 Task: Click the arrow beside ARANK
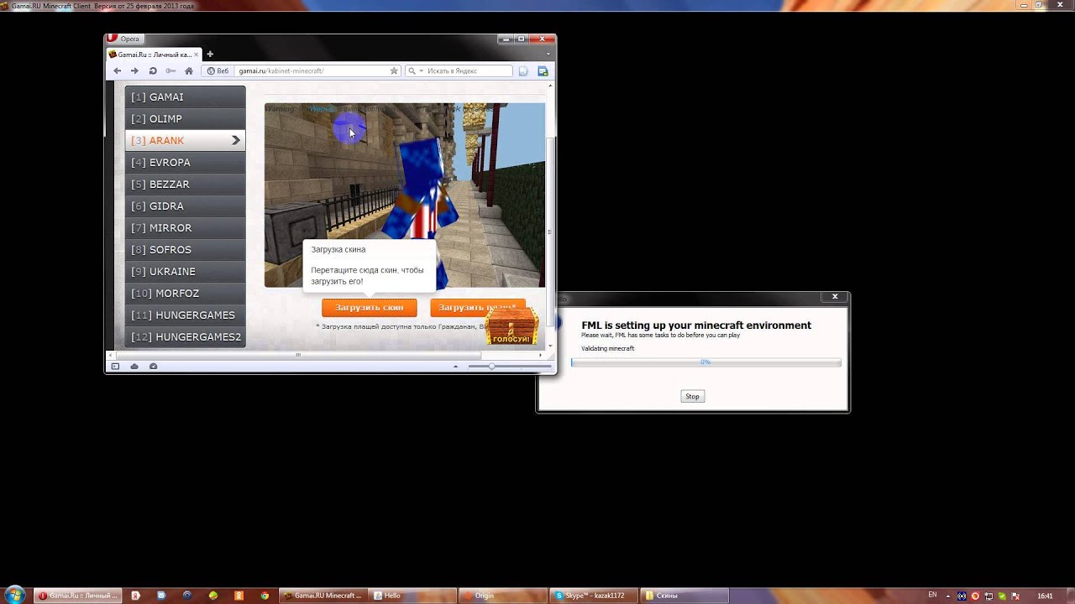point(236,140)
